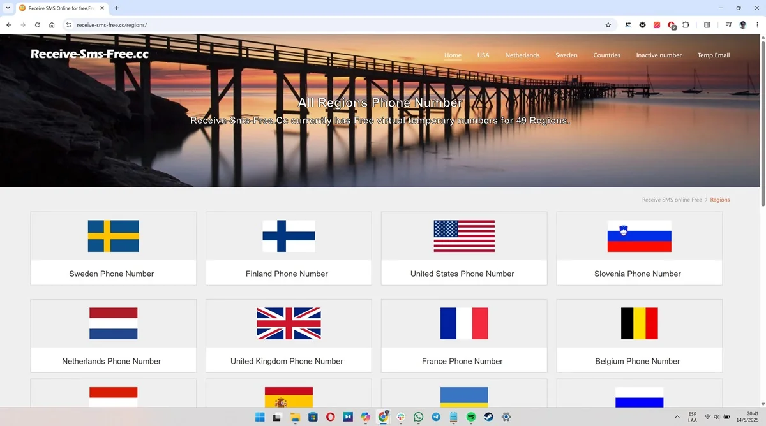Open the Inactive number nav item

point(659,55)
